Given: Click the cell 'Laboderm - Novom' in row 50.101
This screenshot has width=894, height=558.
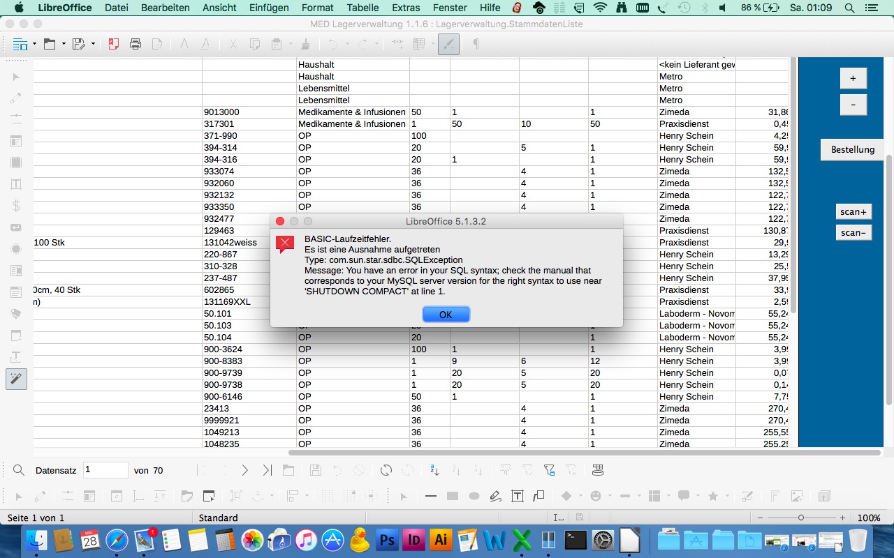Looking at the screenshot, I should 697,313.
